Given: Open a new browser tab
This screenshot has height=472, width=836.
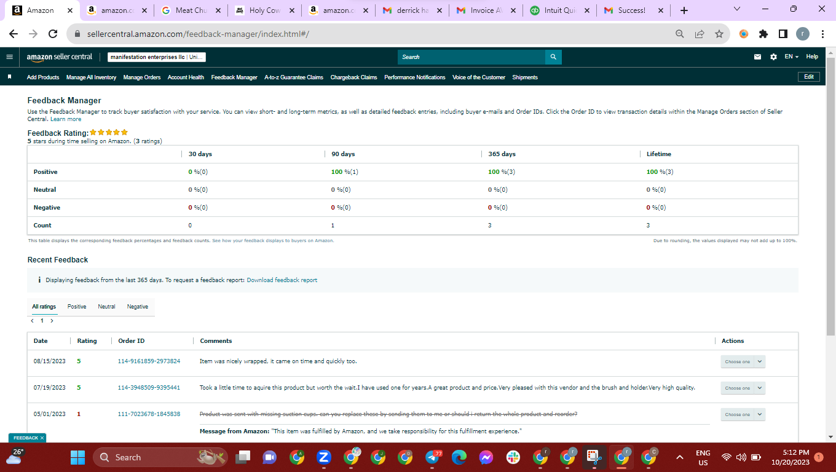Looking at the screenshot, I should pos(684,10).
